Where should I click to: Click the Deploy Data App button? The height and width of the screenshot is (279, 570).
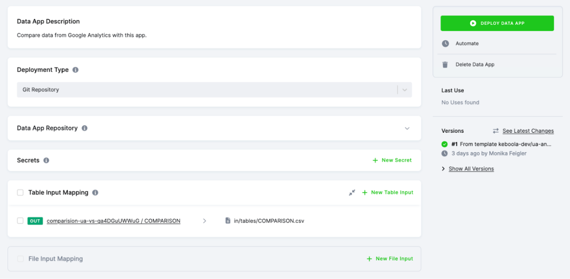pyautogui.click(x=497, y=23)
